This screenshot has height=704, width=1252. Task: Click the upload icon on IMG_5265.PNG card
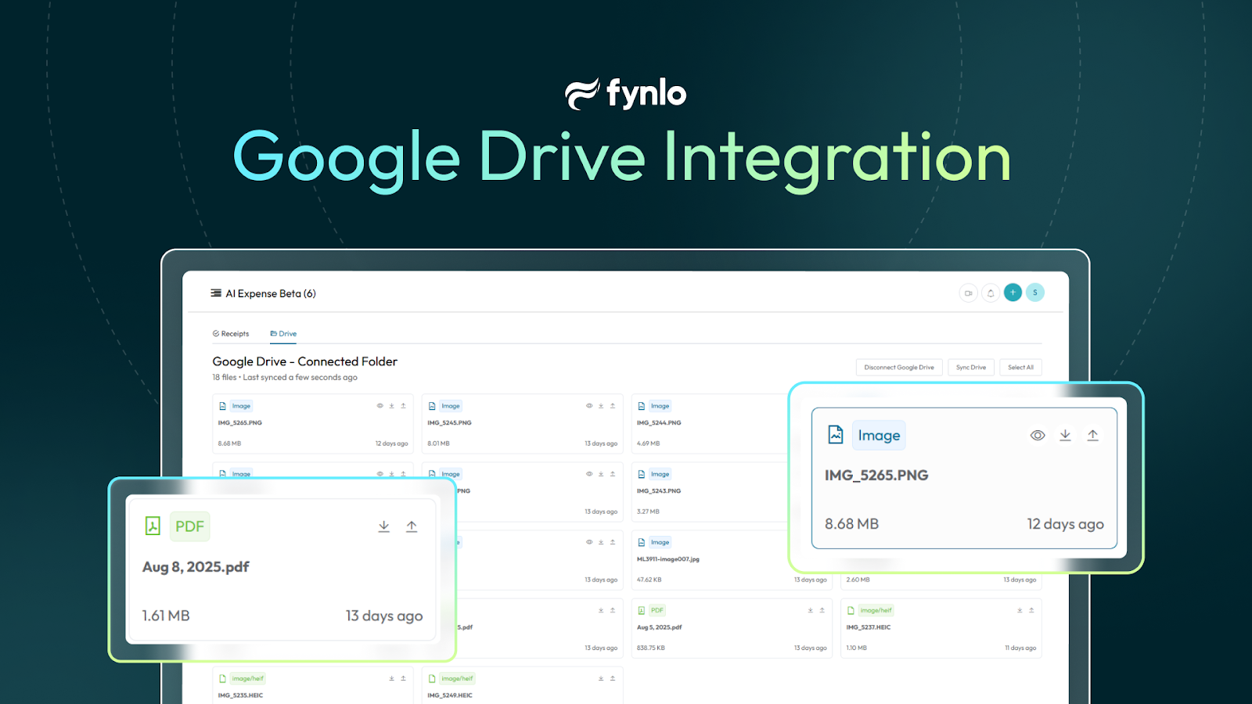pyautogui.click(x=1092, y=435)
